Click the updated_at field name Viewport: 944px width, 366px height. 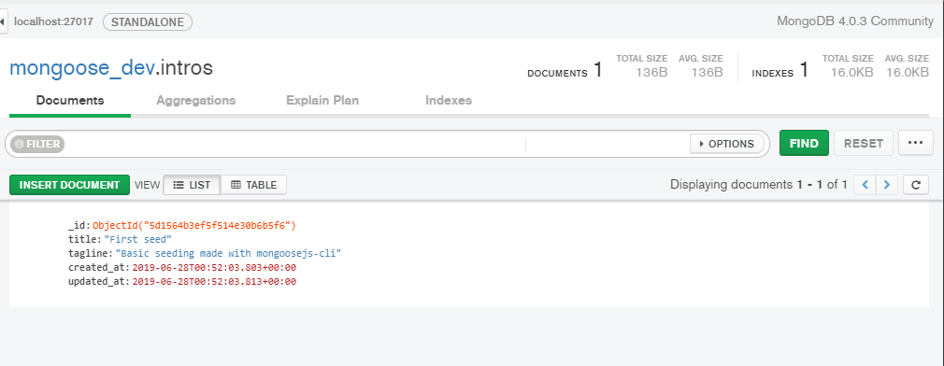click(x=97, y=281)
